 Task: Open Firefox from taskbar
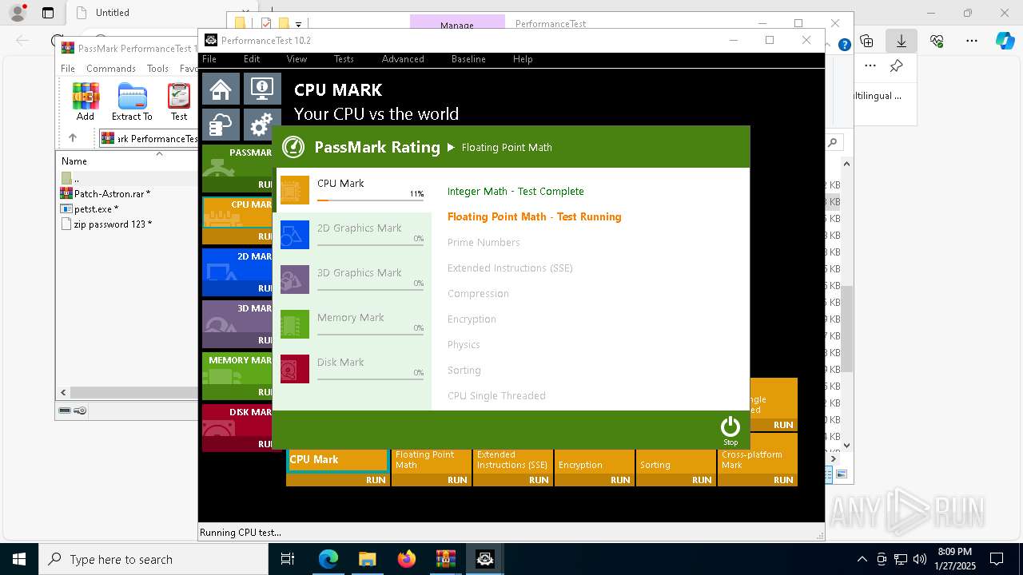(406, 559)
